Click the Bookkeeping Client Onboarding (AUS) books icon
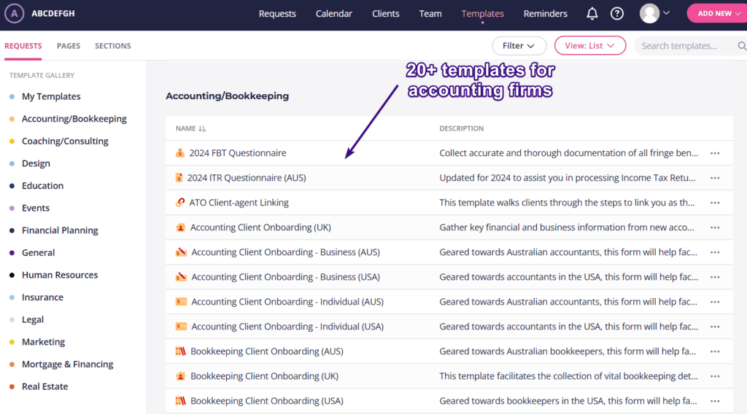 [180, 351]
